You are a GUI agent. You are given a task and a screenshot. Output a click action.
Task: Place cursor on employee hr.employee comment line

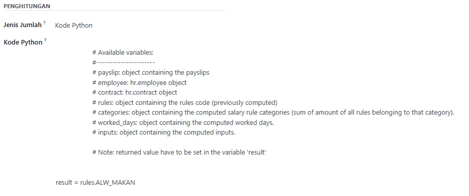(x=139, y=82)
